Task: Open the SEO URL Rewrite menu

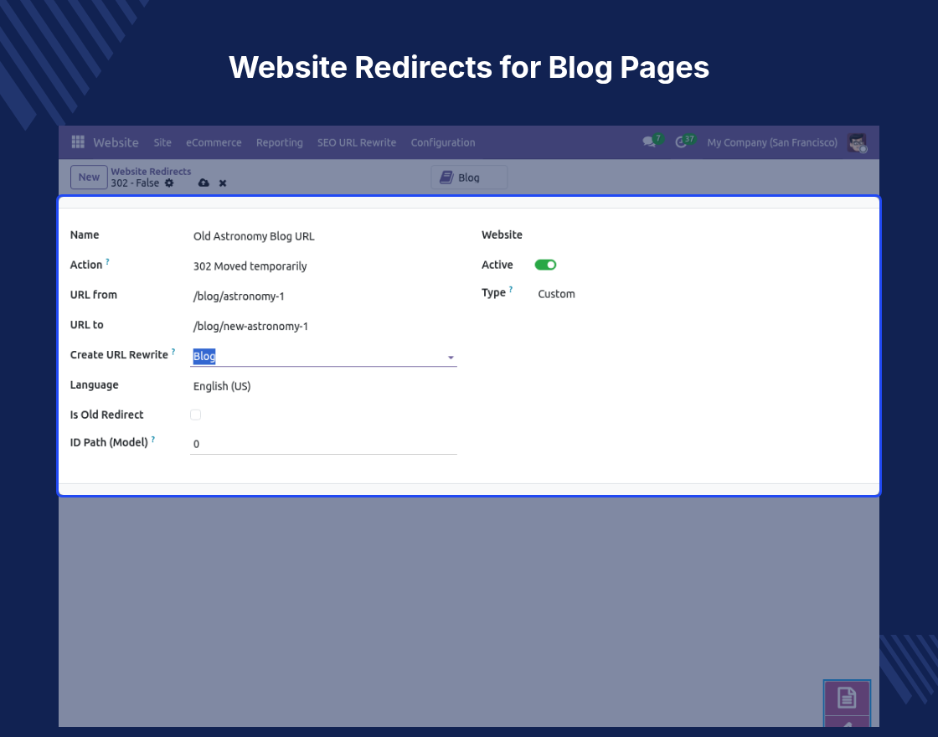Action: tap(357, 142)
